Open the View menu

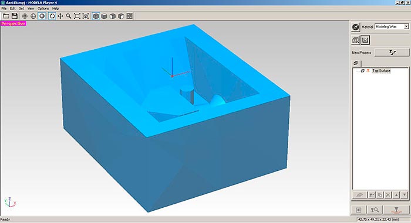[x=31, y=8]
